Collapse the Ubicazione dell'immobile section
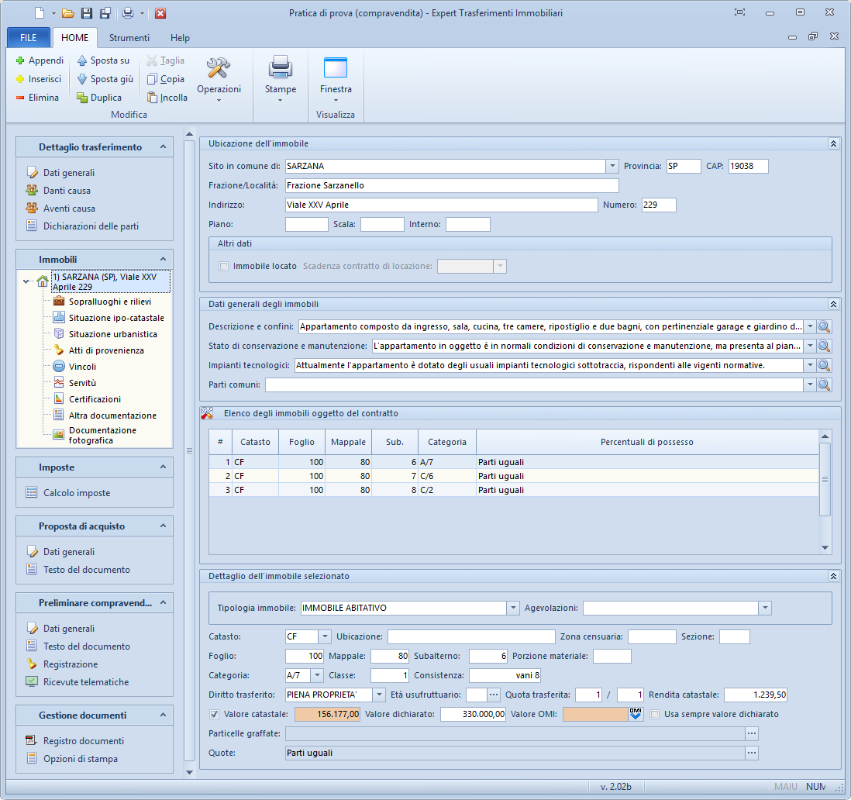This screenshot has width=851, height=800. pyautogui.click(x=833, y=143)
